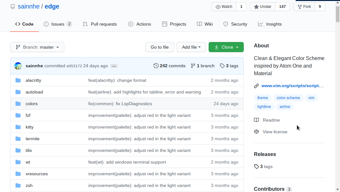Click the alacritty folder icon
Viewport: 340px width, 192px height.
[18, 81]
